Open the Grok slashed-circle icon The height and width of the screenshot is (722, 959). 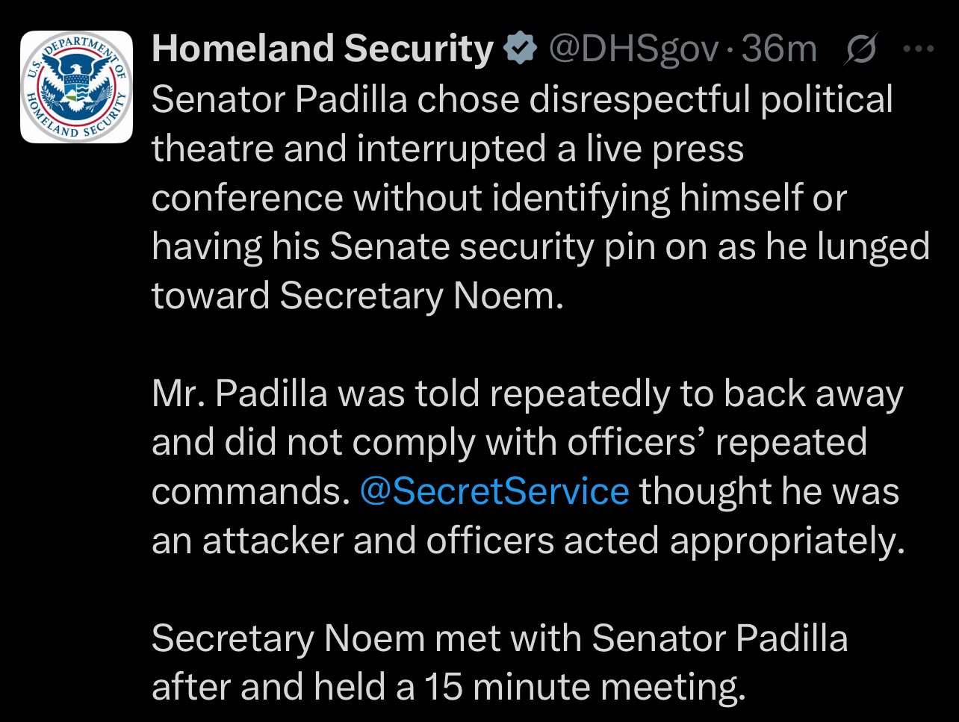[x=863, y=50]
